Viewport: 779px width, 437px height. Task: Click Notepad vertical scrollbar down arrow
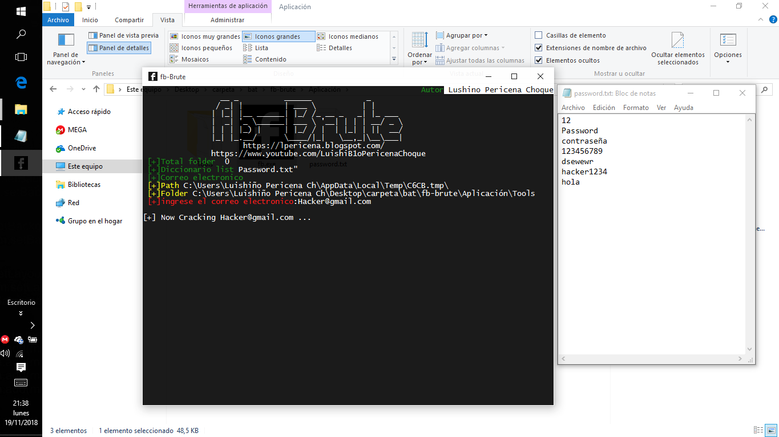750,349
